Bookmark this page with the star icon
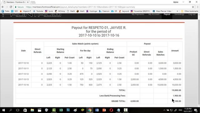This screenshot has height=113, width=200. coord(193,7)
